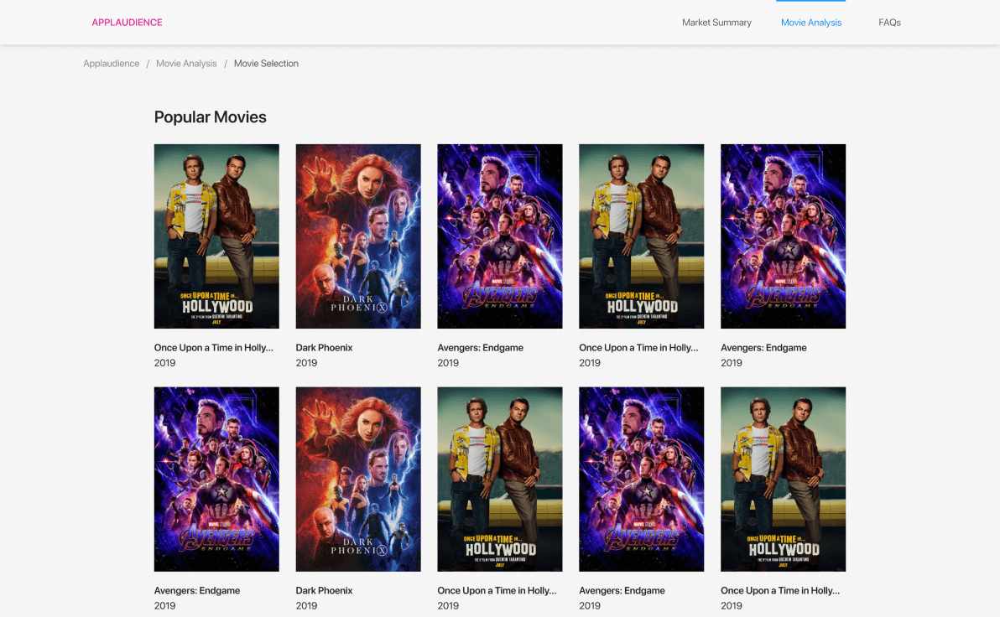
Task: Select 'Once Upon a Time in Holly...' title under fifth bottom-row poster
Action: click(780, 590)
